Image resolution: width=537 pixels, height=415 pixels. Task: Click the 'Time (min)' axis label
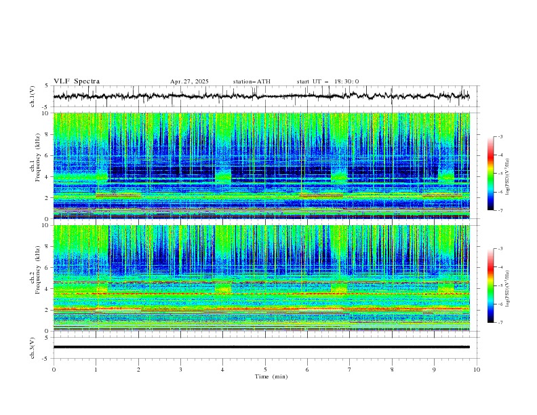click(271, 376)
